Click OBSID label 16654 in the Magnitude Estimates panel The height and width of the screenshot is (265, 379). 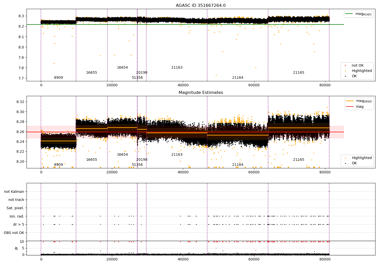tap(122, 155)
